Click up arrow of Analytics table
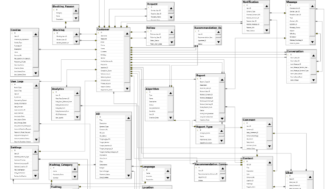This screenshot has width=336, height=189. tap(77, 93)
